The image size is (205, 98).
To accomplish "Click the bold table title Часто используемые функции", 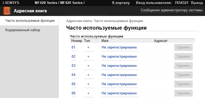I will (97, 36).
